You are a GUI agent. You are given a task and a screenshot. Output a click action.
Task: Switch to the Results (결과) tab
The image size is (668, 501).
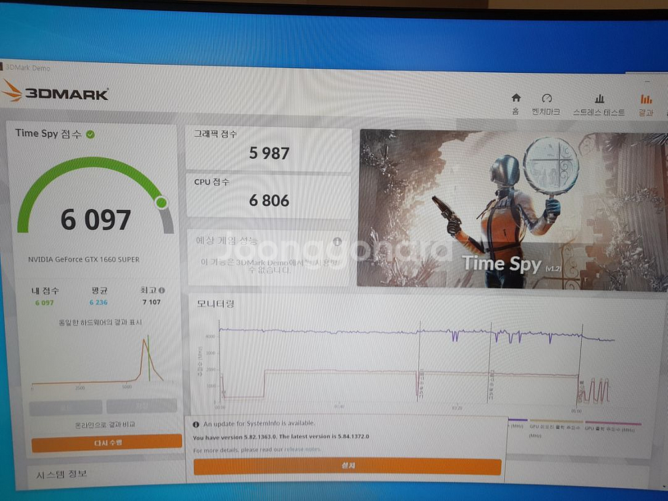[646, 106]
